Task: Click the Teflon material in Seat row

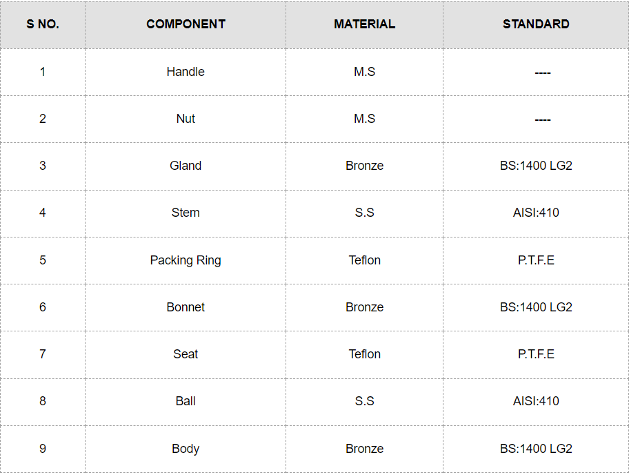Action: pos(364,354)
